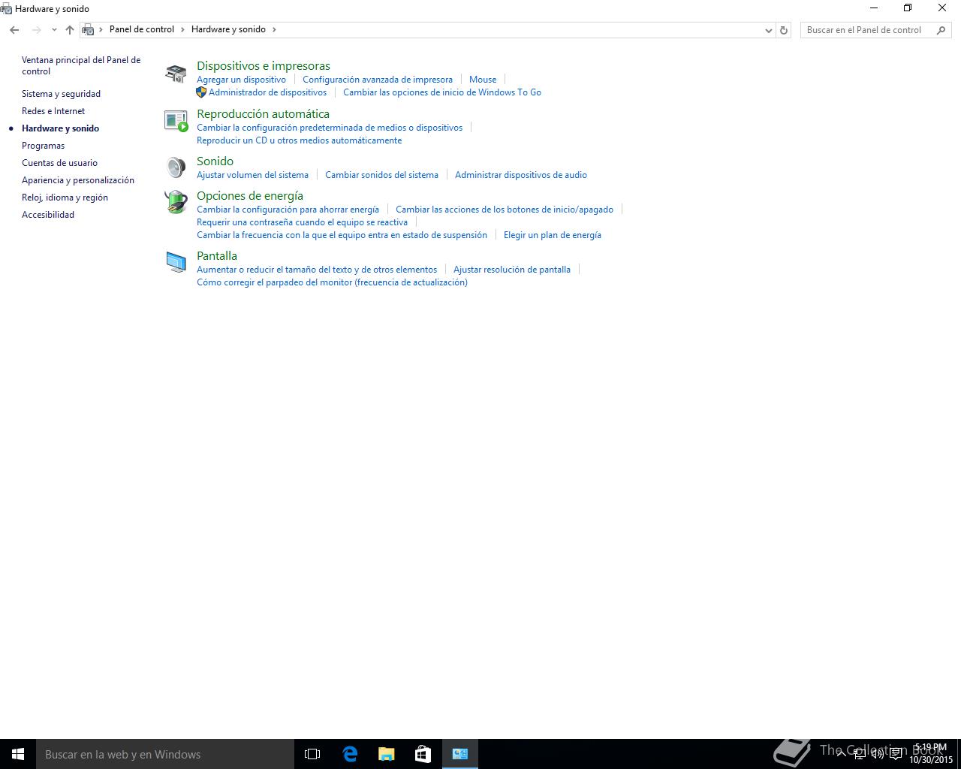The width and height of the screenshot is (961, 769).
Task: Open Administrador de dispositivos
Action: point(268,92)
